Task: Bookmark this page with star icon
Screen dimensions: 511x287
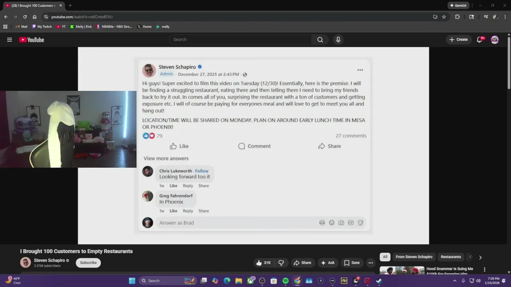Action: click(x=444, y=17)
